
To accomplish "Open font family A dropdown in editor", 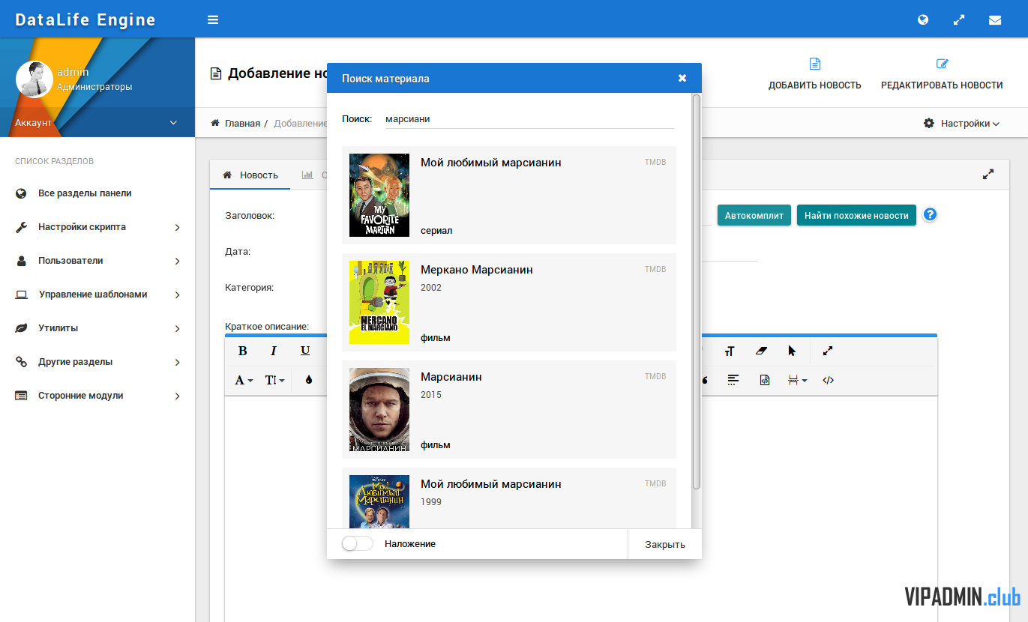I will [x=244, y=380].
